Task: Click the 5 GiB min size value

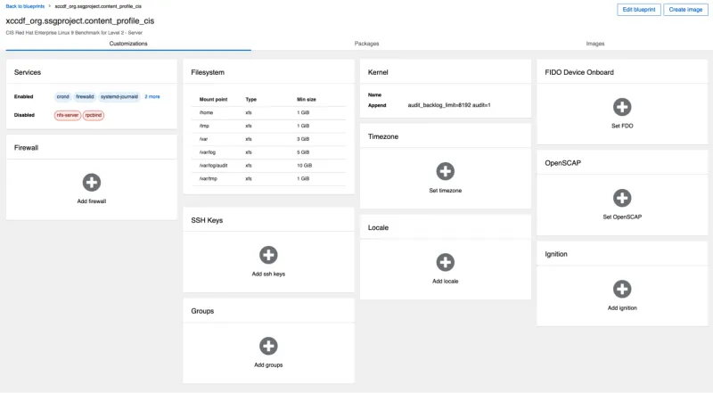Action: tap(303, 152)
